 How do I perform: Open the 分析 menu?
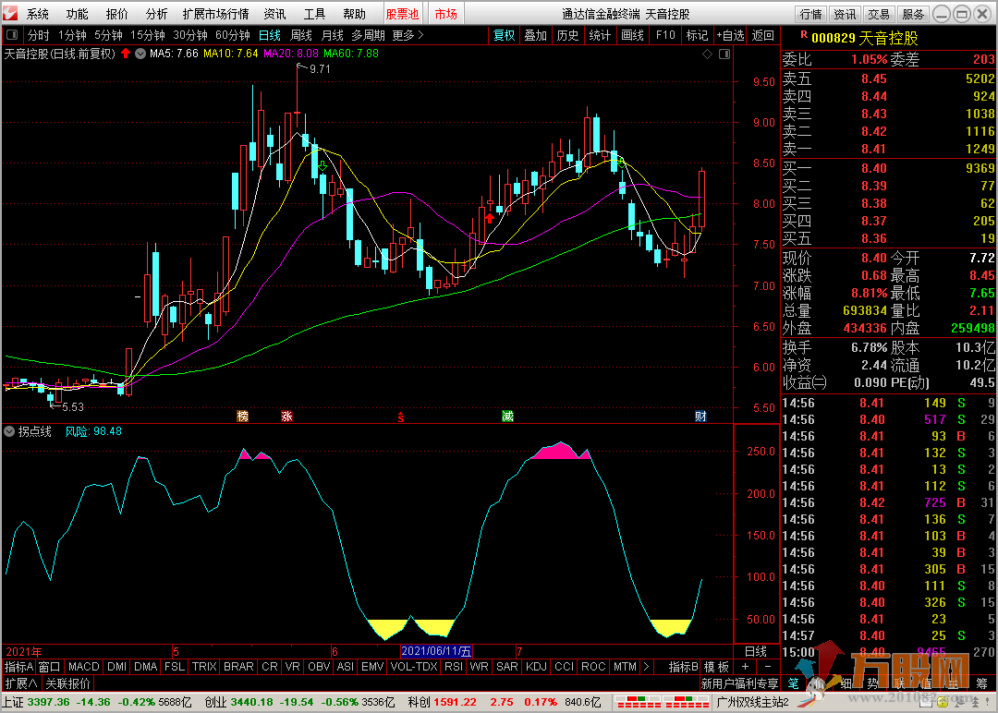click(157, 14)
